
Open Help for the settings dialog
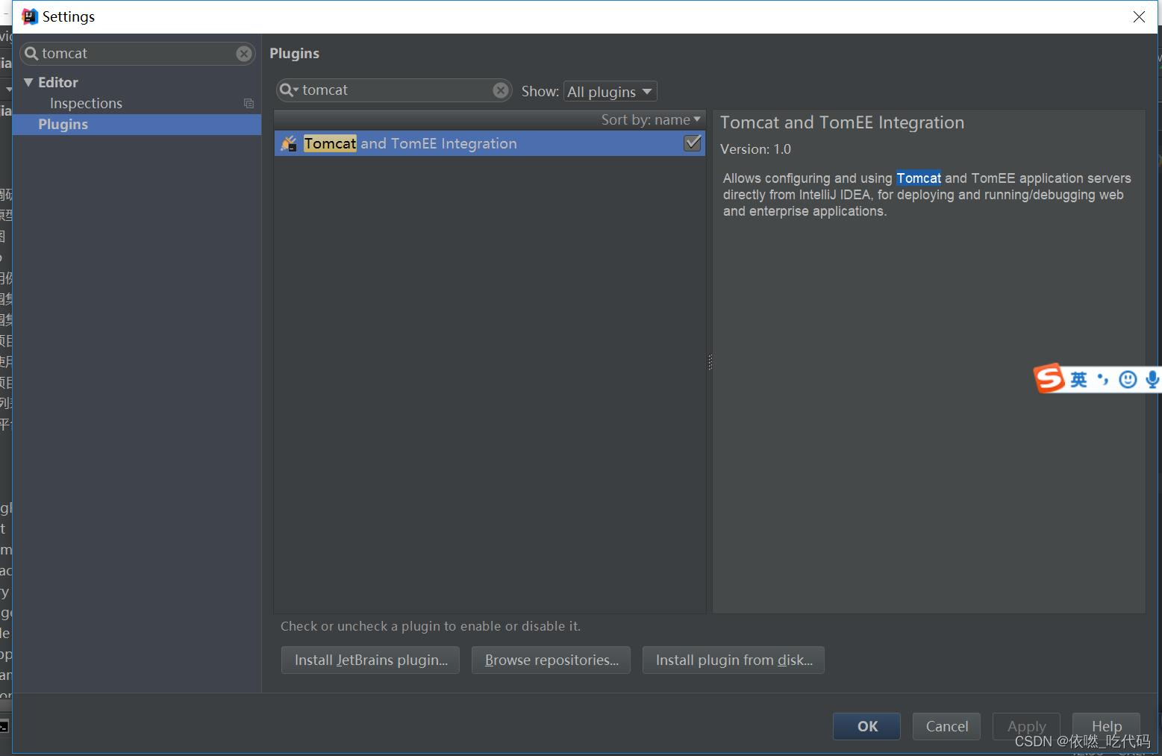pos(1106,726)
